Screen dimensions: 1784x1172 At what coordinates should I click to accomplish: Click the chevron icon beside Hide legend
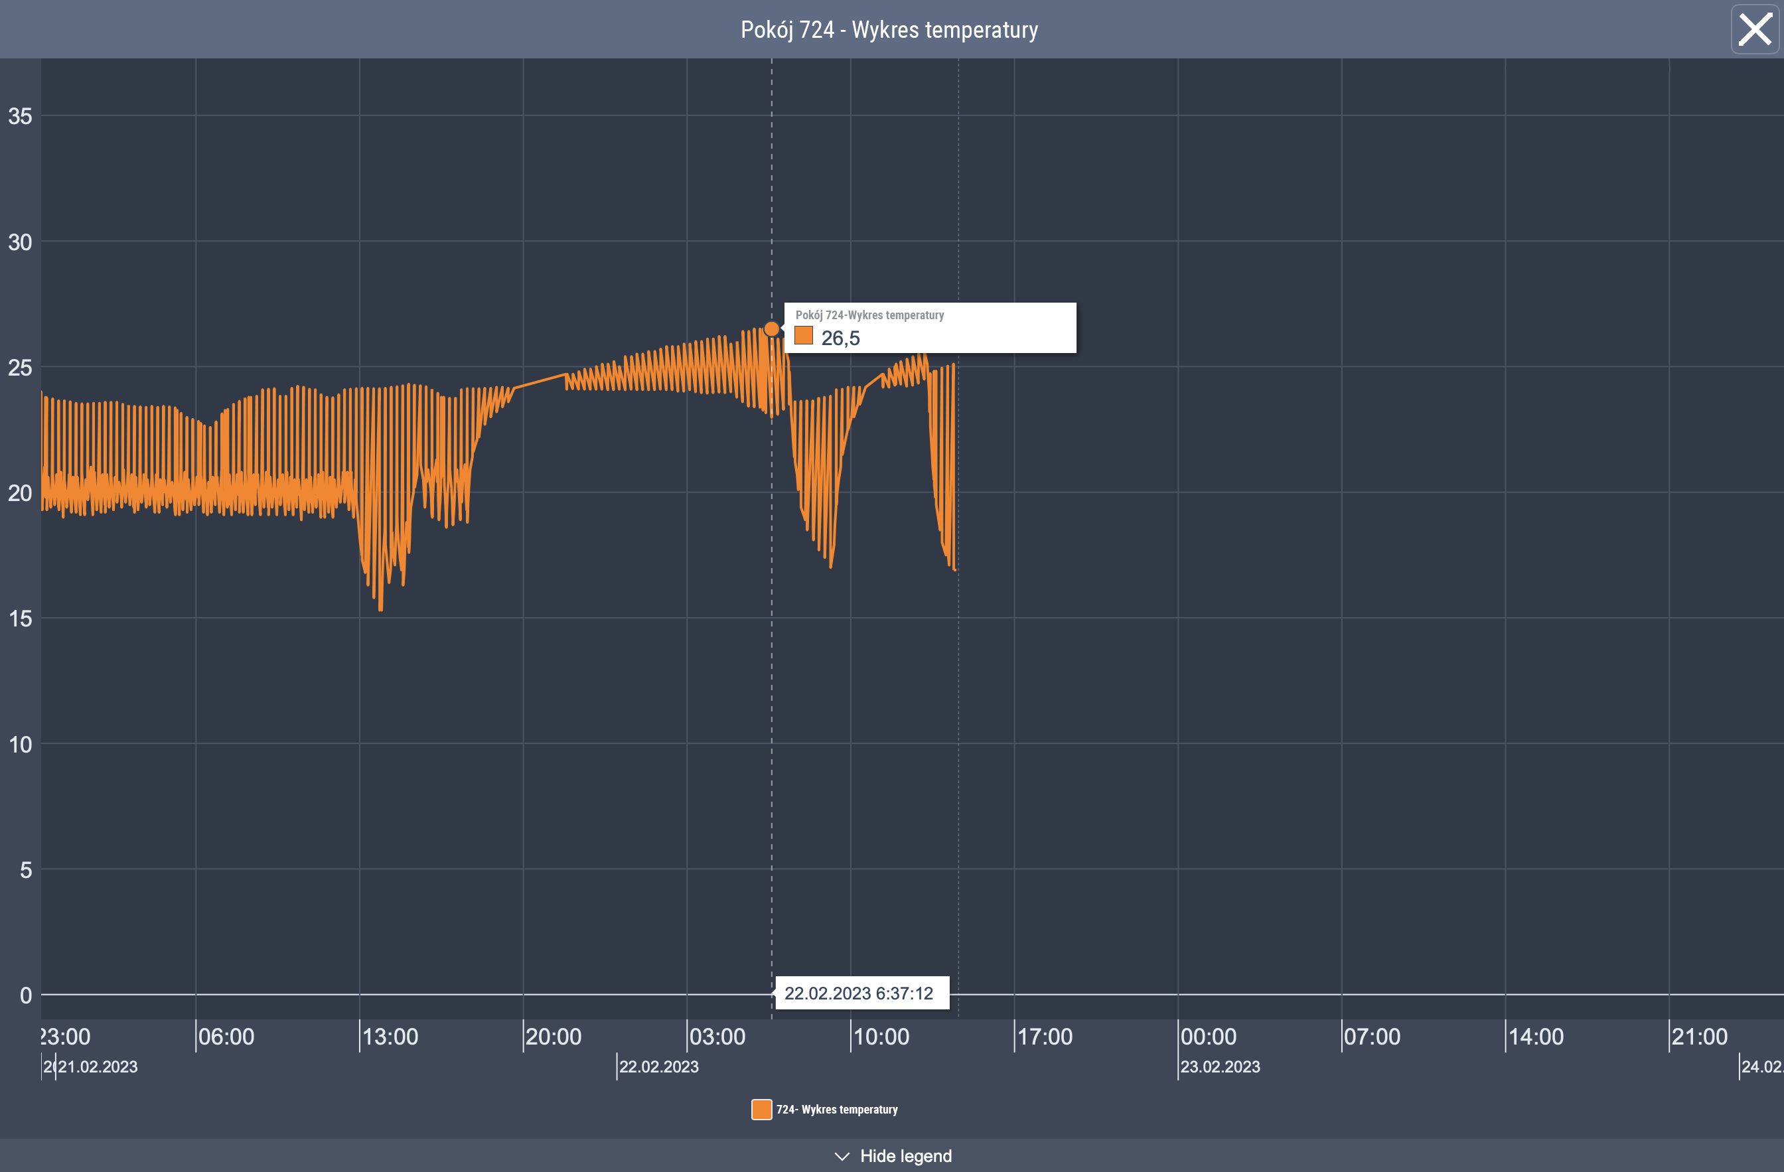pos(842,1156)
